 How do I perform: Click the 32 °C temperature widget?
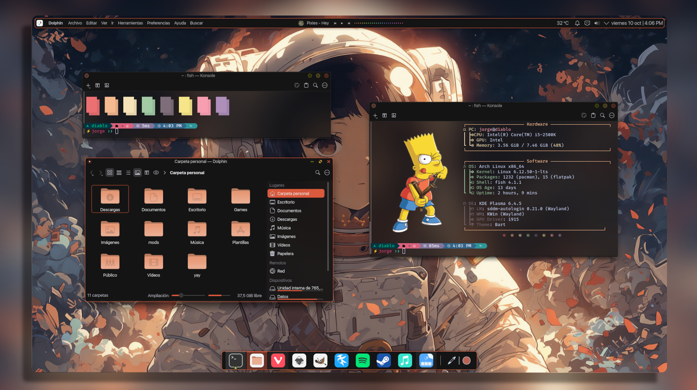[563, 23]
